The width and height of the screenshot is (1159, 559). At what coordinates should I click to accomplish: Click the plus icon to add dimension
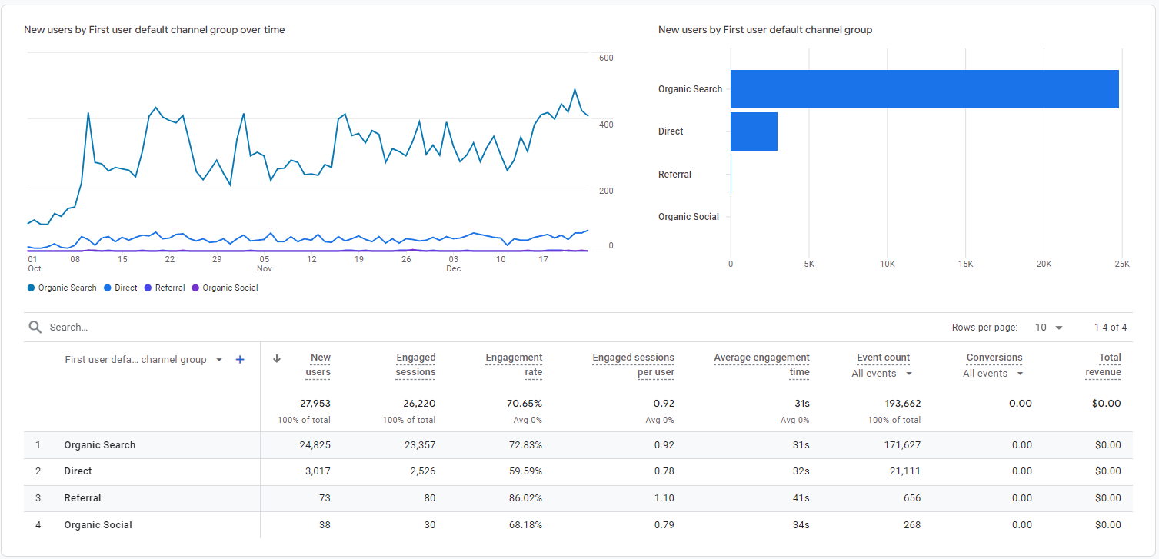(x=240, y=360)
